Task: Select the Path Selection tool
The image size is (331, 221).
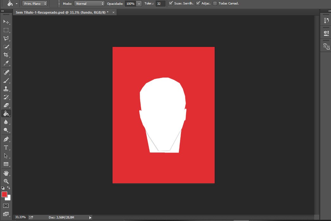Action: [6, 156]
